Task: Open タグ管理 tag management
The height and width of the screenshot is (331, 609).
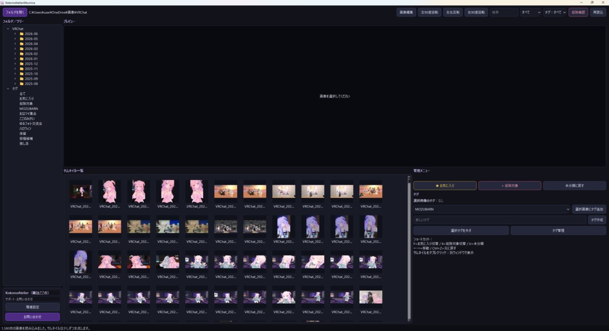Action: [558, 231]
